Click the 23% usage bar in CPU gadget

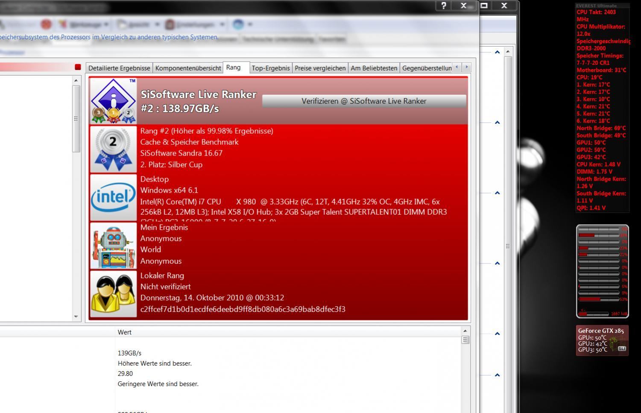pos(598,248)
